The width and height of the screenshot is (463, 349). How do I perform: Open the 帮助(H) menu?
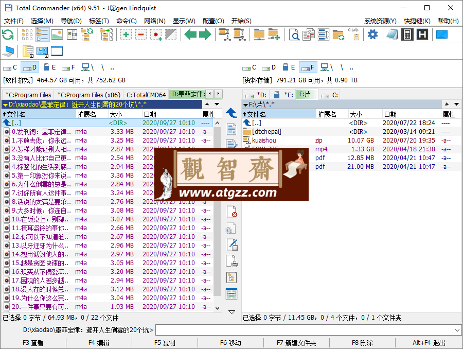pyautogui.click(x=448, y=21)
